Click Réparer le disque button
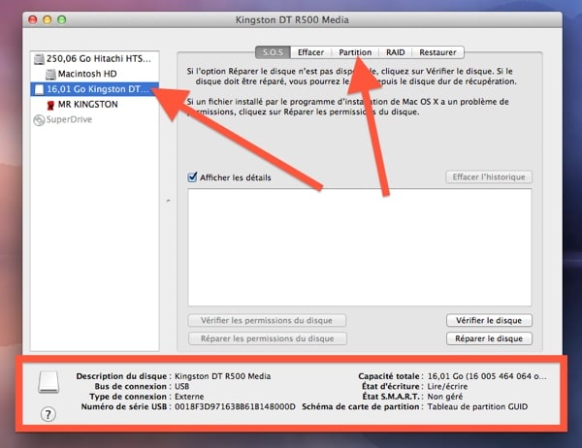 (x=489, y=338)
